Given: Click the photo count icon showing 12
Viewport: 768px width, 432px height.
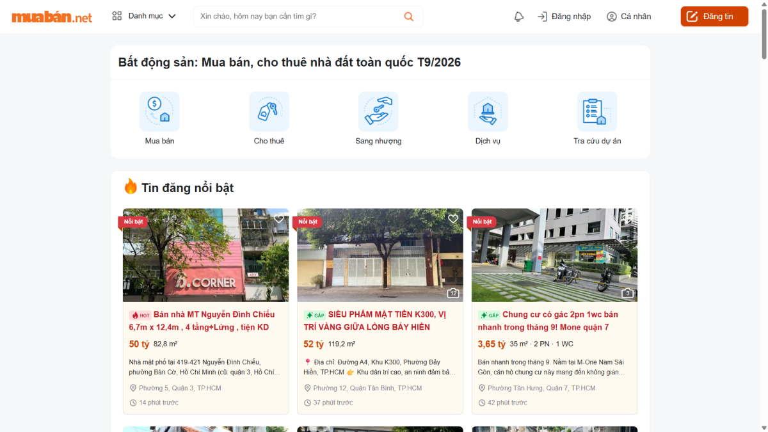Looking at the screenshot, I should [453, 293].
